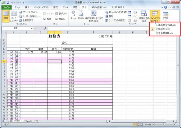Select Page Layout view icon in status bar

138,124
